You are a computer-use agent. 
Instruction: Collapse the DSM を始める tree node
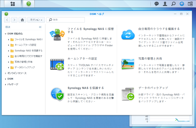5,34
